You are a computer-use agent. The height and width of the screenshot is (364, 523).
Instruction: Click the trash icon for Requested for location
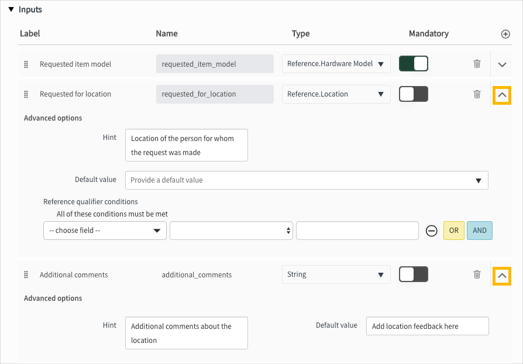[x=477, y=94]
